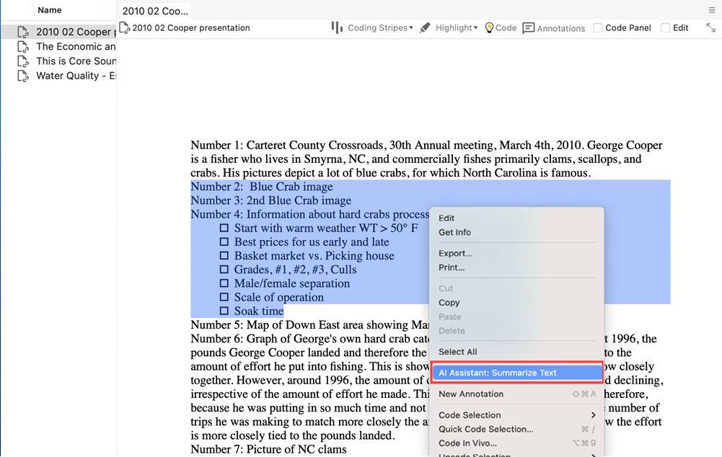Enable the Code Panel checkbox
This screenshot has height=457, width=722.
pyautogui.click(x=598, y=27)
